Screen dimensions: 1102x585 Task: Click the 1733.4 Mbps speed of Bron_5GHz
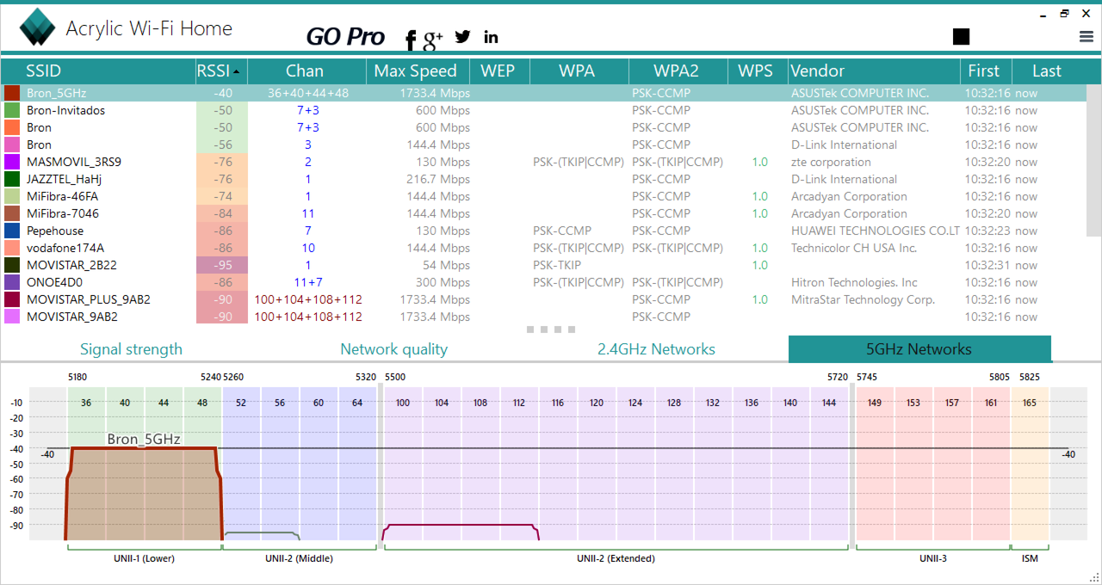point(435,93)
